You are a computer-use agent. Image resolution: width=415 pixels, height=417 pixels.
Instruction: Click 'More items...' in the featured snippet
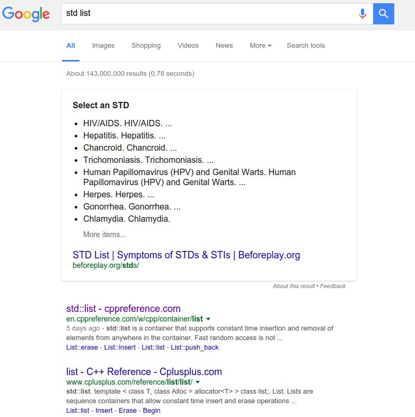[x=104, y=234]
